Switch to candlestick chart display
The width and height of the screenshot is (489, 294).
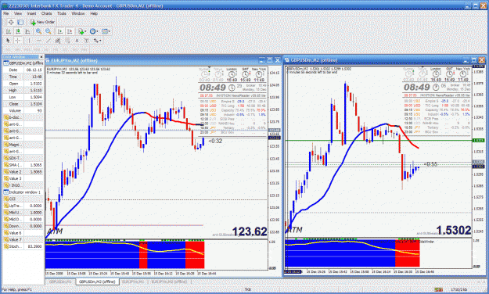click(x=18, y=31)
